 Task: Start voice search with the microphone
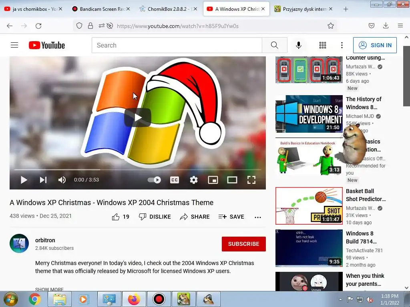pos(299,45)
